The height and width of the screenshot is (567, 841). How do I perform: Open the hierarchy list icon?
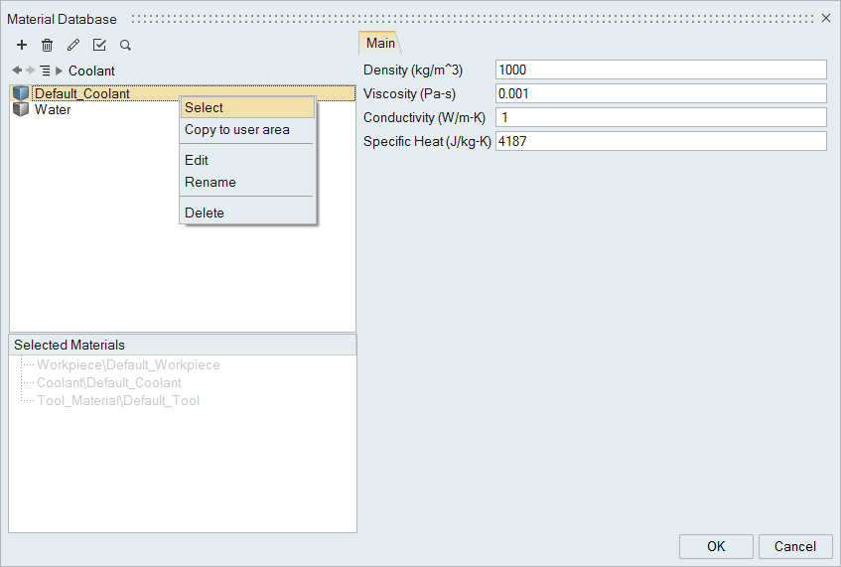(x=45, y=71)
